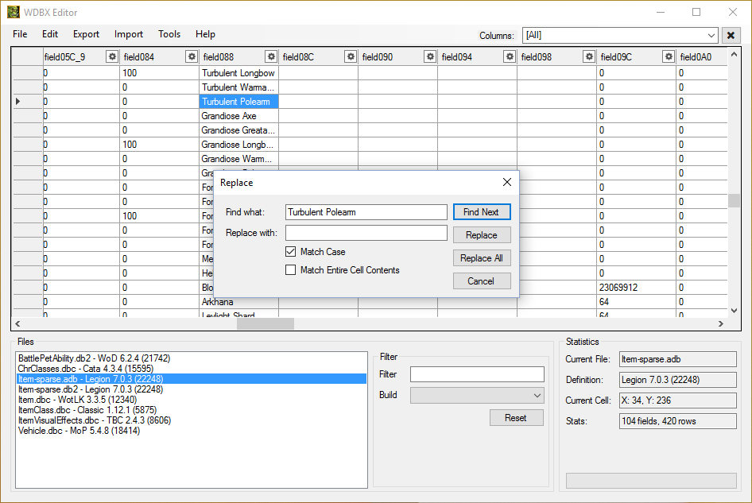Enable Match Entire Cell Contents checkbox
The height and width of the screenshot is (503, 752).
tap(291, 270)
